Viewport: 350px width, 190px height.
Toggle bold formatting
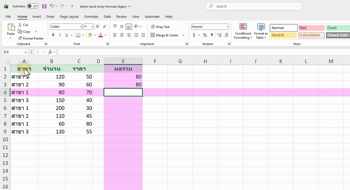[53, 35]
